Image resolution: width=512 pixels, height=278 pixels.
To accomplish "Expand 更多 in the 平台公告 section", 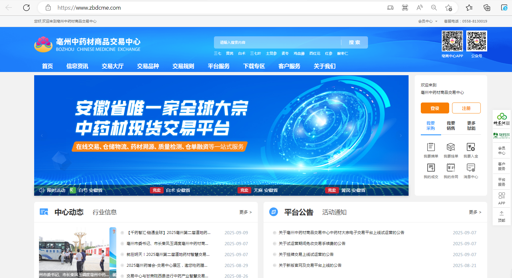I will pyautogui.click(x=475, y=212).
